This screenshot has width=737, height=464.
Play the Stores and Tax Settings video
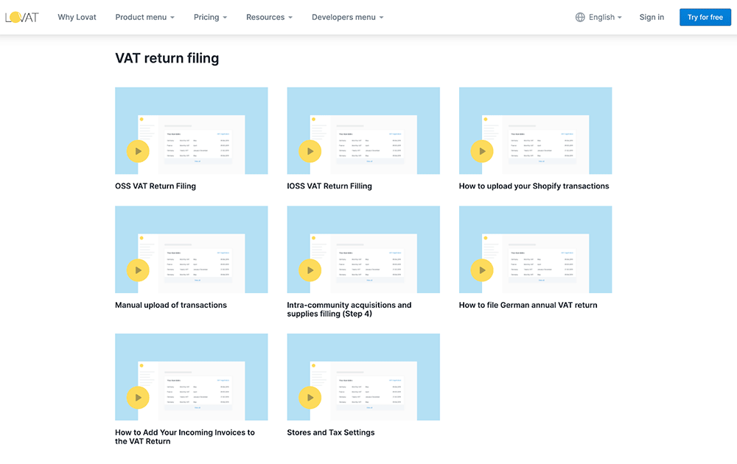click(310, 398)
